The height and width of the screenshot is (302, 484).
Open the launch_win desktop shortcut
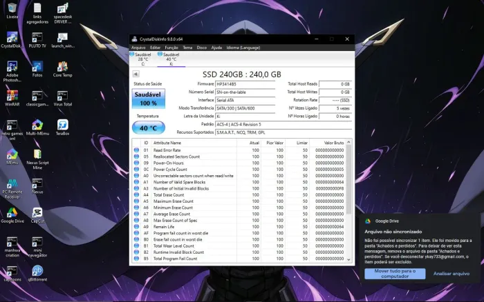point(63,39)
